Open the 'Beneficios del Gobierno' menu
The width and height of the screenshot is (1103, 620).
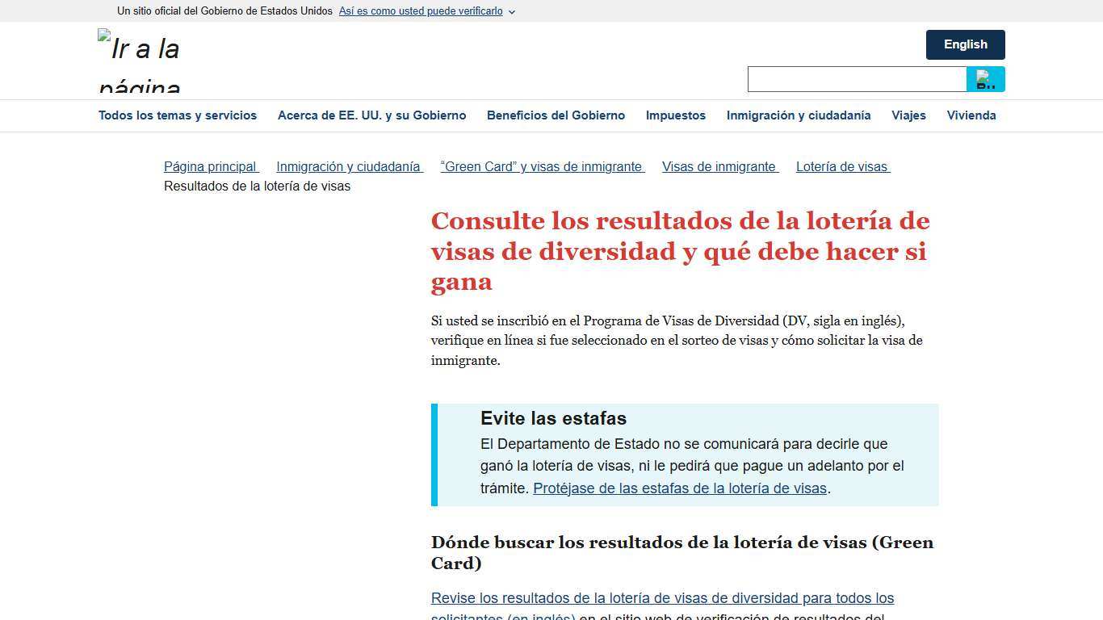click(x=556, y=115)
